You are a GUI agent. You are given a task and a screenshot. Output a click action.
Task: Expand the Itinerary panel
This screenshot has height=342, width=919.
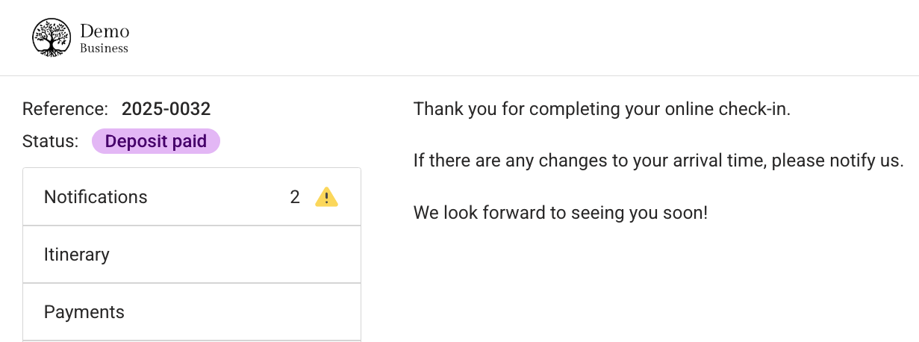click(192, 255)
